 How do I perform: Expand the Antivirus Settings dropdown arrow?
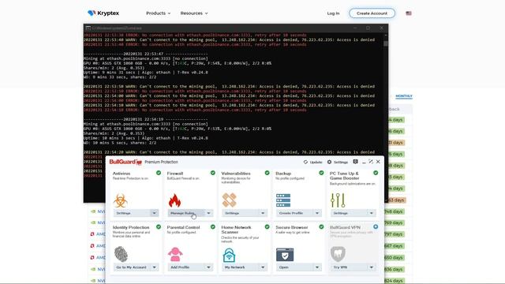[x=155, y=213]
